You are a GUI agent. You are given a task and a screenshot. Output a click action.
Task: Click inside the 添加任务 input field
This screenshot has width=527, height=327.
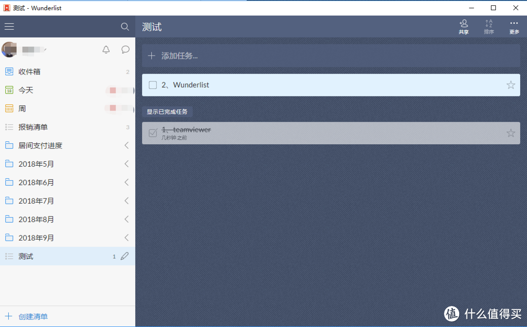(x=331, y=56)
